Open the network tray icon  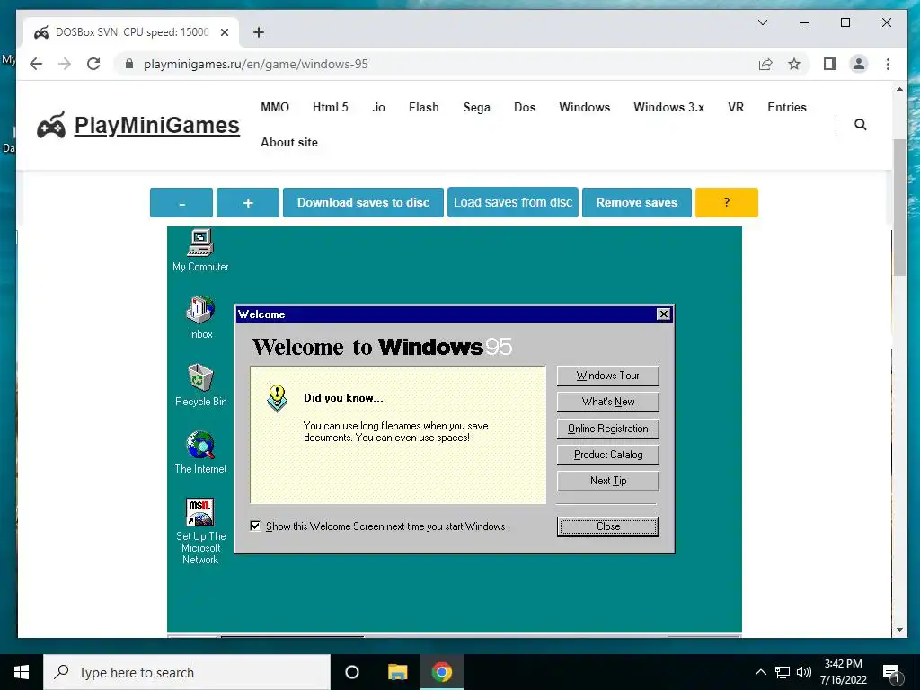783,672
